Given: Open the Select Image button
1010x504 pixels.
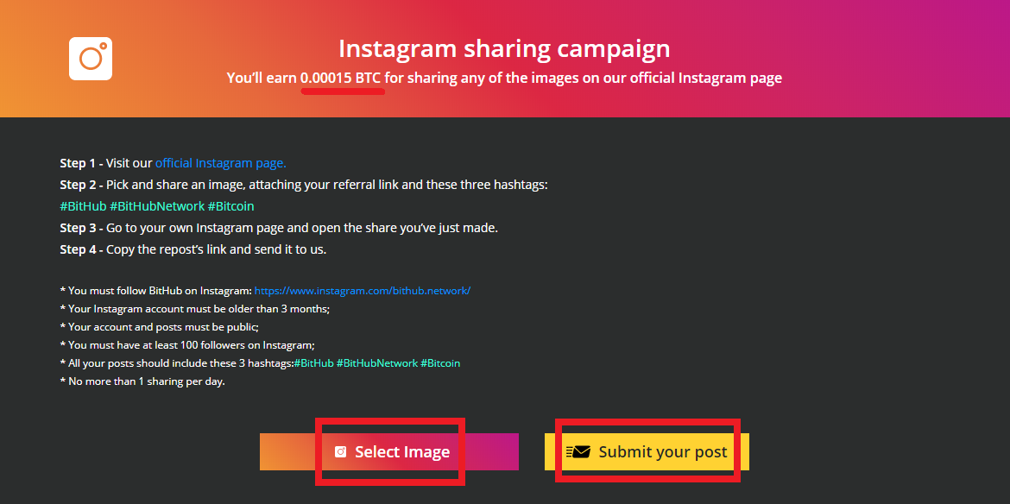Looking at the screenshot, I should (389, 452).
